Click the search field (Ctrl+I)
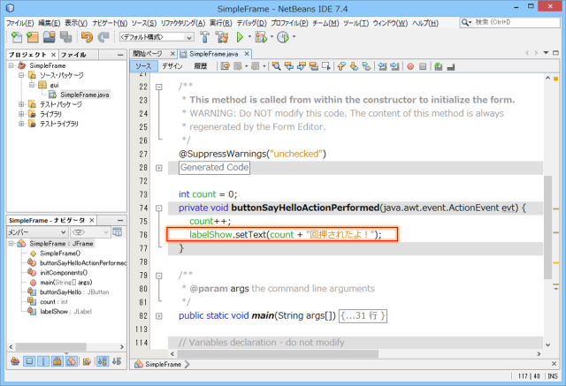This screenshot has width=566, height=386. (x=509, y=22)
